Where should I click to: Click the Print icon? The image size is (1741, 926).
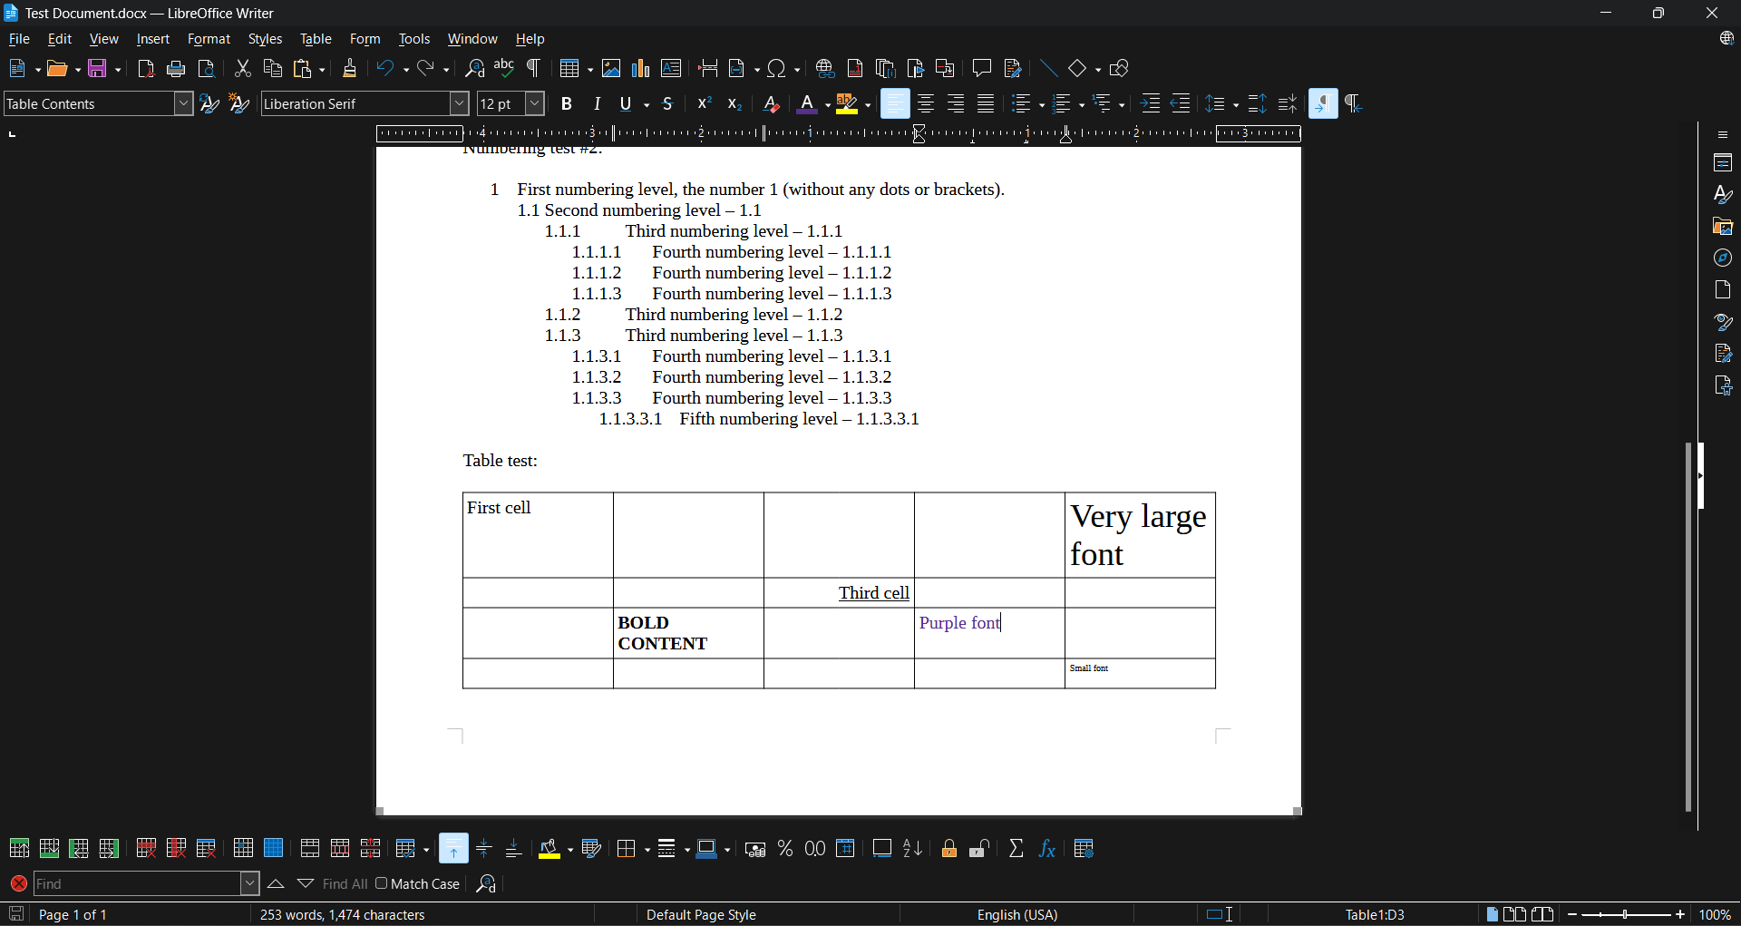(176, 69)
